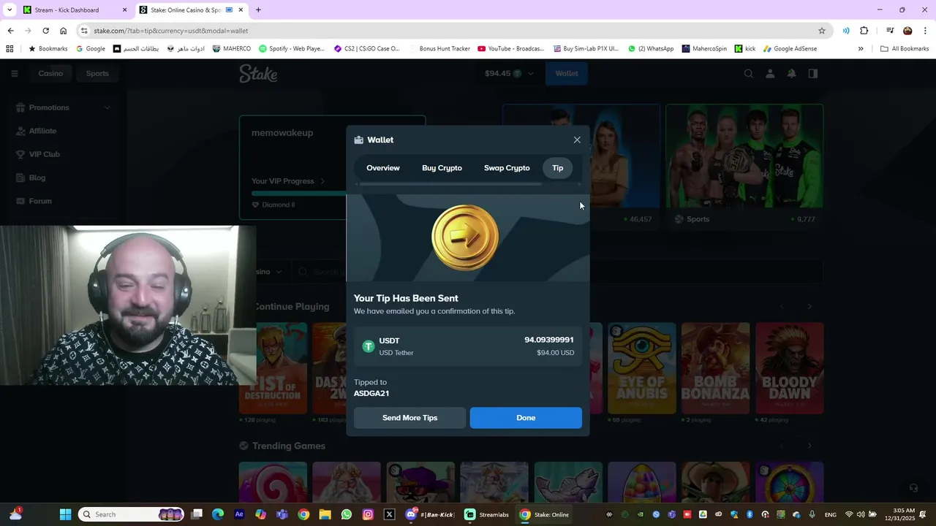Bookmark this page with the star

[822, 31]
